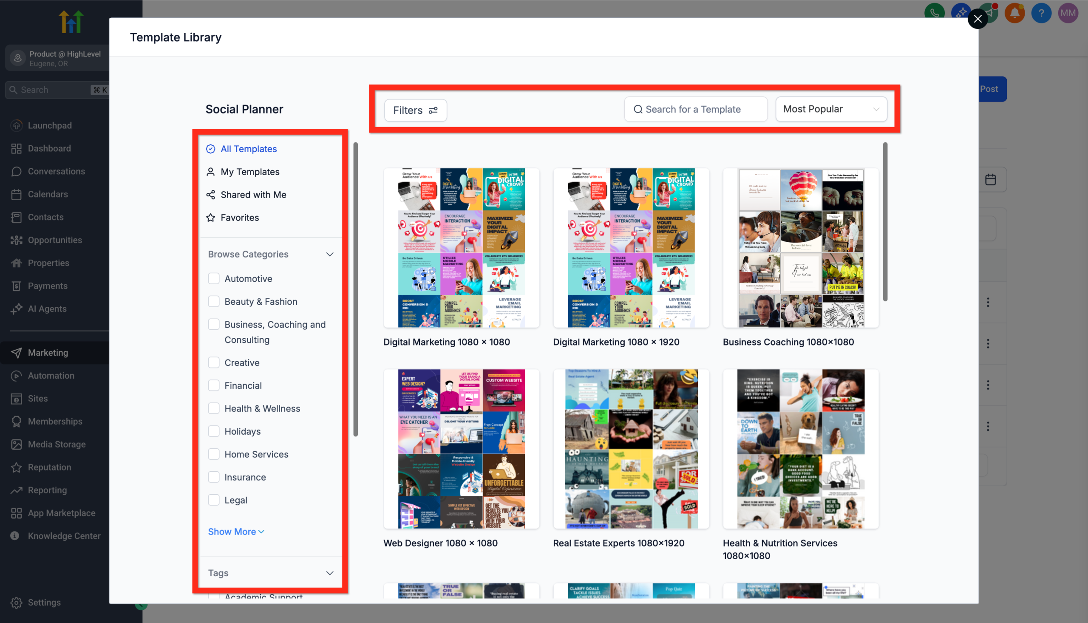Enable the Automotive category checkbox
1088x623 pixels.
pyautogui.click(x=214, y=278)
